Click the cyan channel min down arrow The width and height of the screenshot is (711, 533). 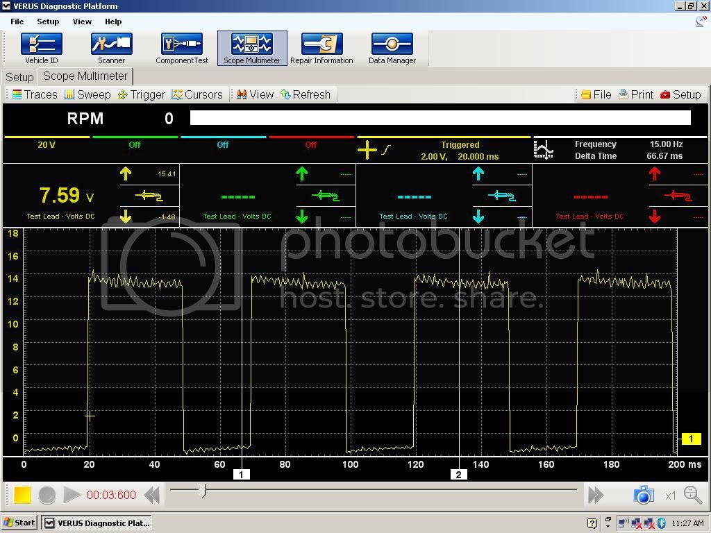478,217
